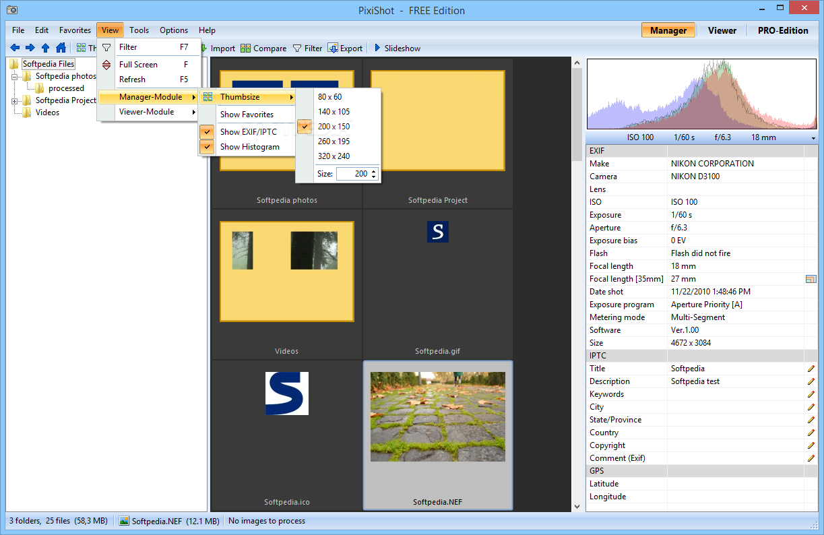Go back with the left arrow
The image size is (824, 535).
pyautogui.click(x=13, y=48)
